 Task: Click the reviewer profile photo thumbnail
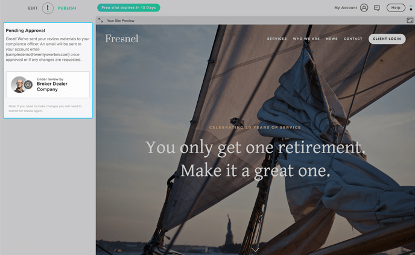pyautogui.click(x=18, y=84)
